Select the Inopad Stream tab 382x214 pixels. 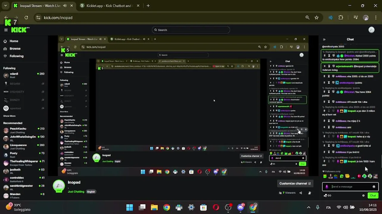pyautogui.click(x=43, y=6)
